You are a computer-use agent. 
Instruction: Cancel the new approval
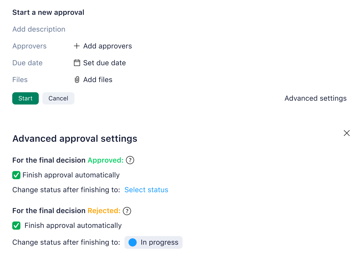pyautogui.click(x=58, y=98)
